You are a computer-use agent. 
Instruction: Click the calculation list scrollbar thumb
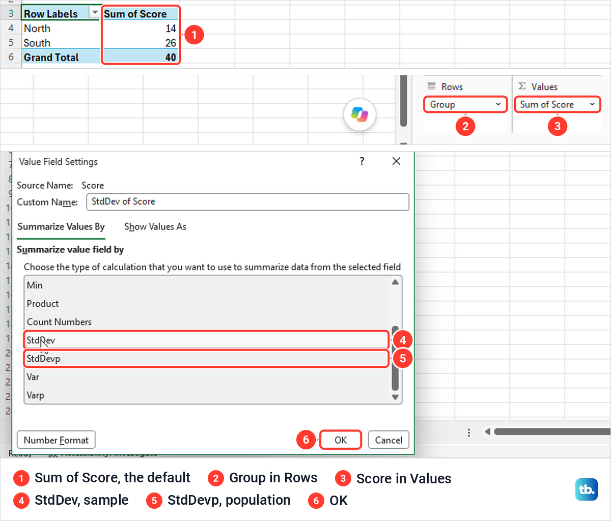pyautogui.click(x=395, y=358)
